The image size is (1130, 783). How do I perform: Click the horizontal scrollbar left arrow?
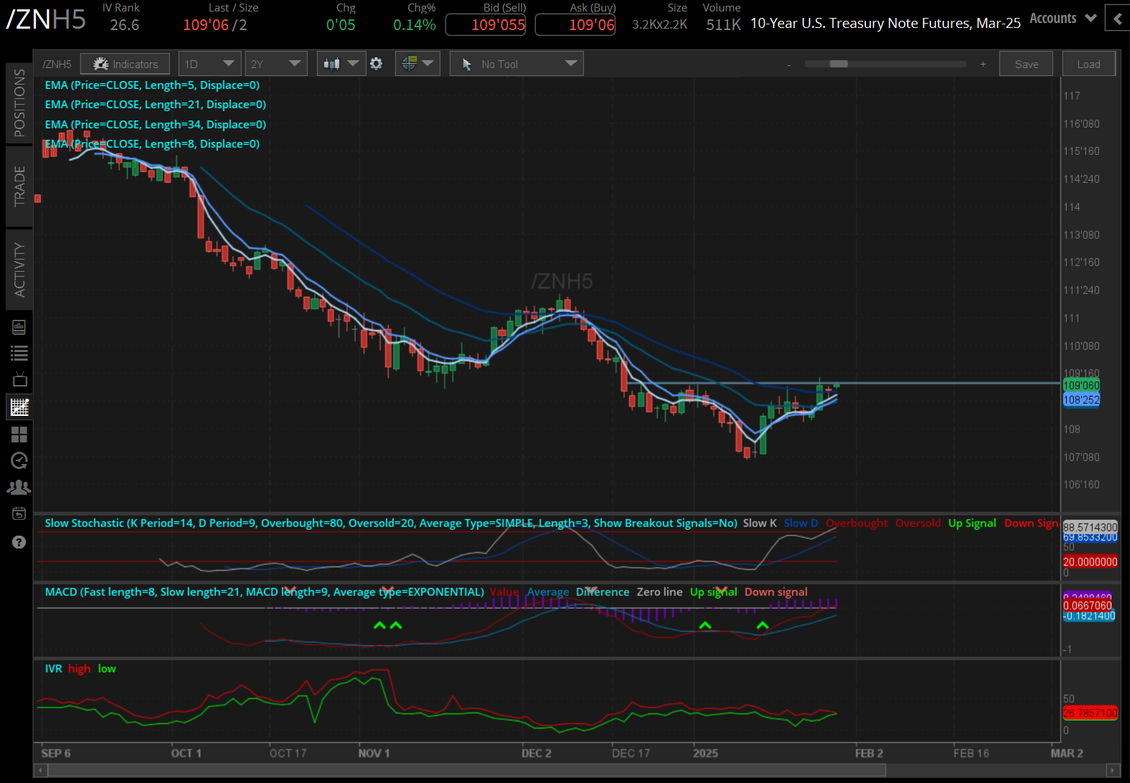pyautogui.click(x=41, y=770)
